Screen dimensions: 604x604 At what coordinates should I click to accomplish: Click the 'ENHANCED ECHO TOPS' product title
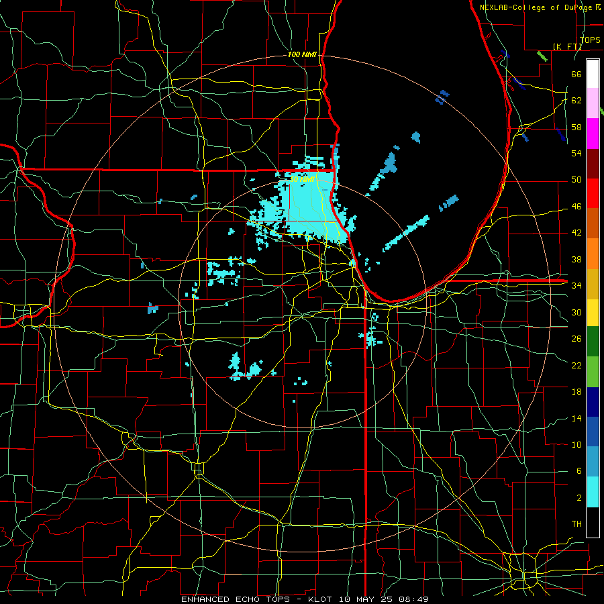tap(236, 599)
